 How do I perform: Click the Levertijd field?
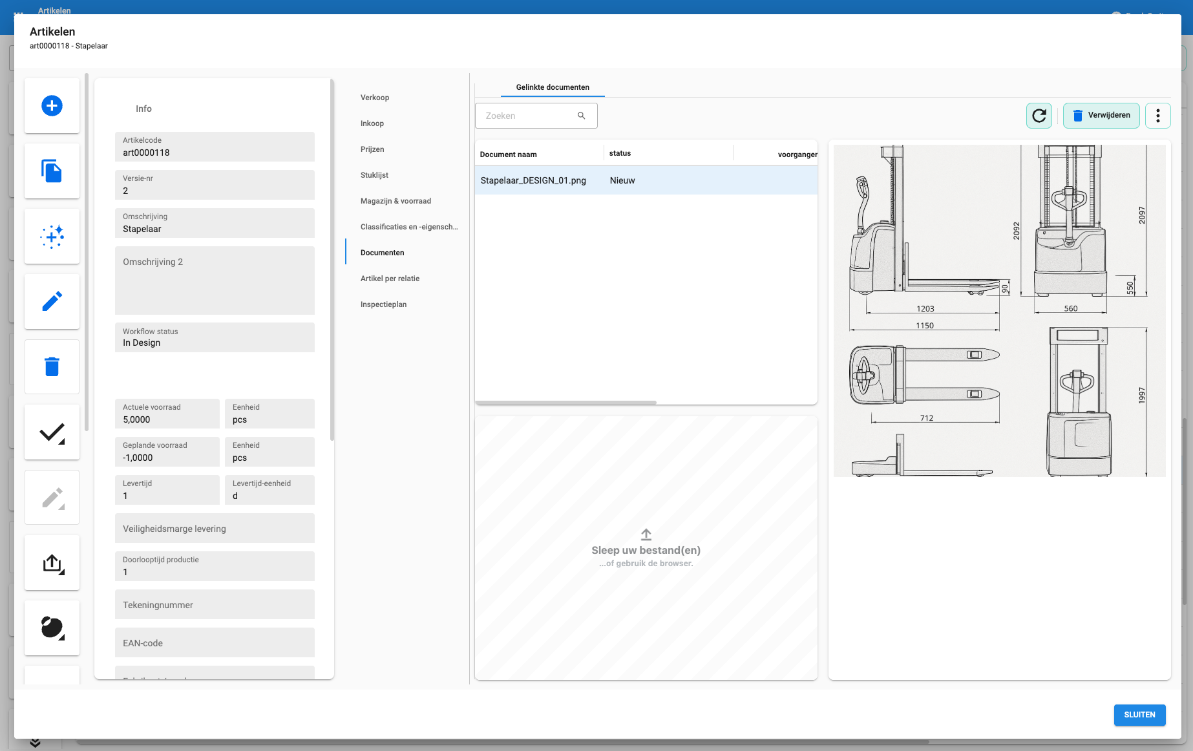[x=167, y=490]
